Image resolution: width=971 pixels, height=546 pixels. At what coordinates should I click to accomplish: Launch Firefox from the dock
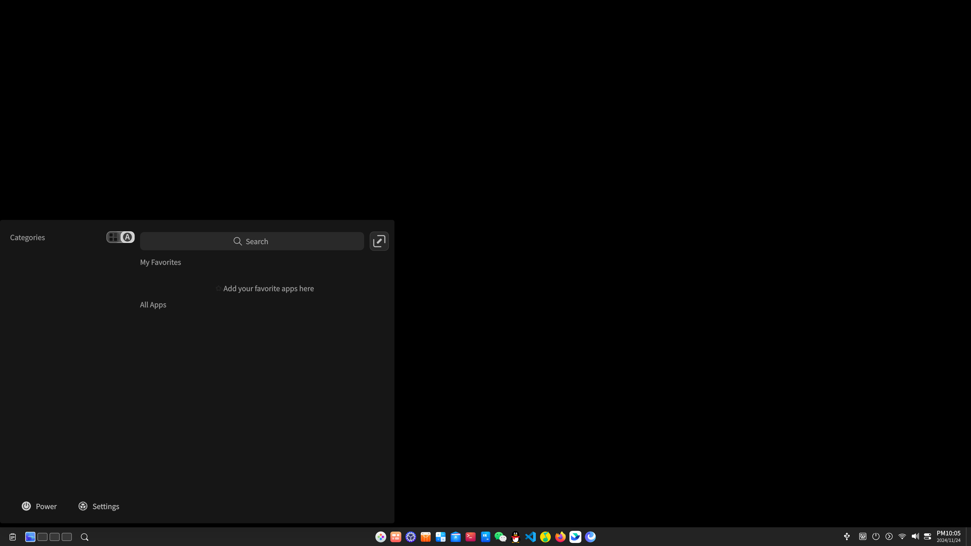click(561, 537)
